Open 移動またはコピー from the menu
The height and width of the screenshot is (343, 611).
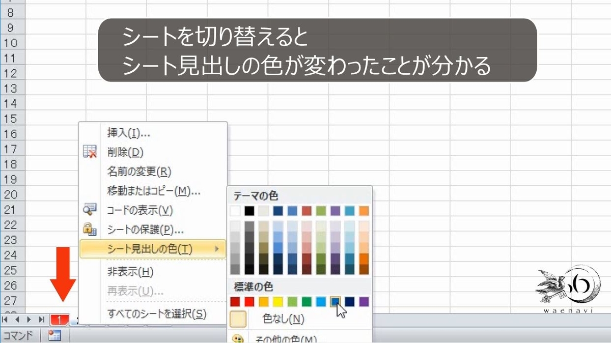(147, 191)
